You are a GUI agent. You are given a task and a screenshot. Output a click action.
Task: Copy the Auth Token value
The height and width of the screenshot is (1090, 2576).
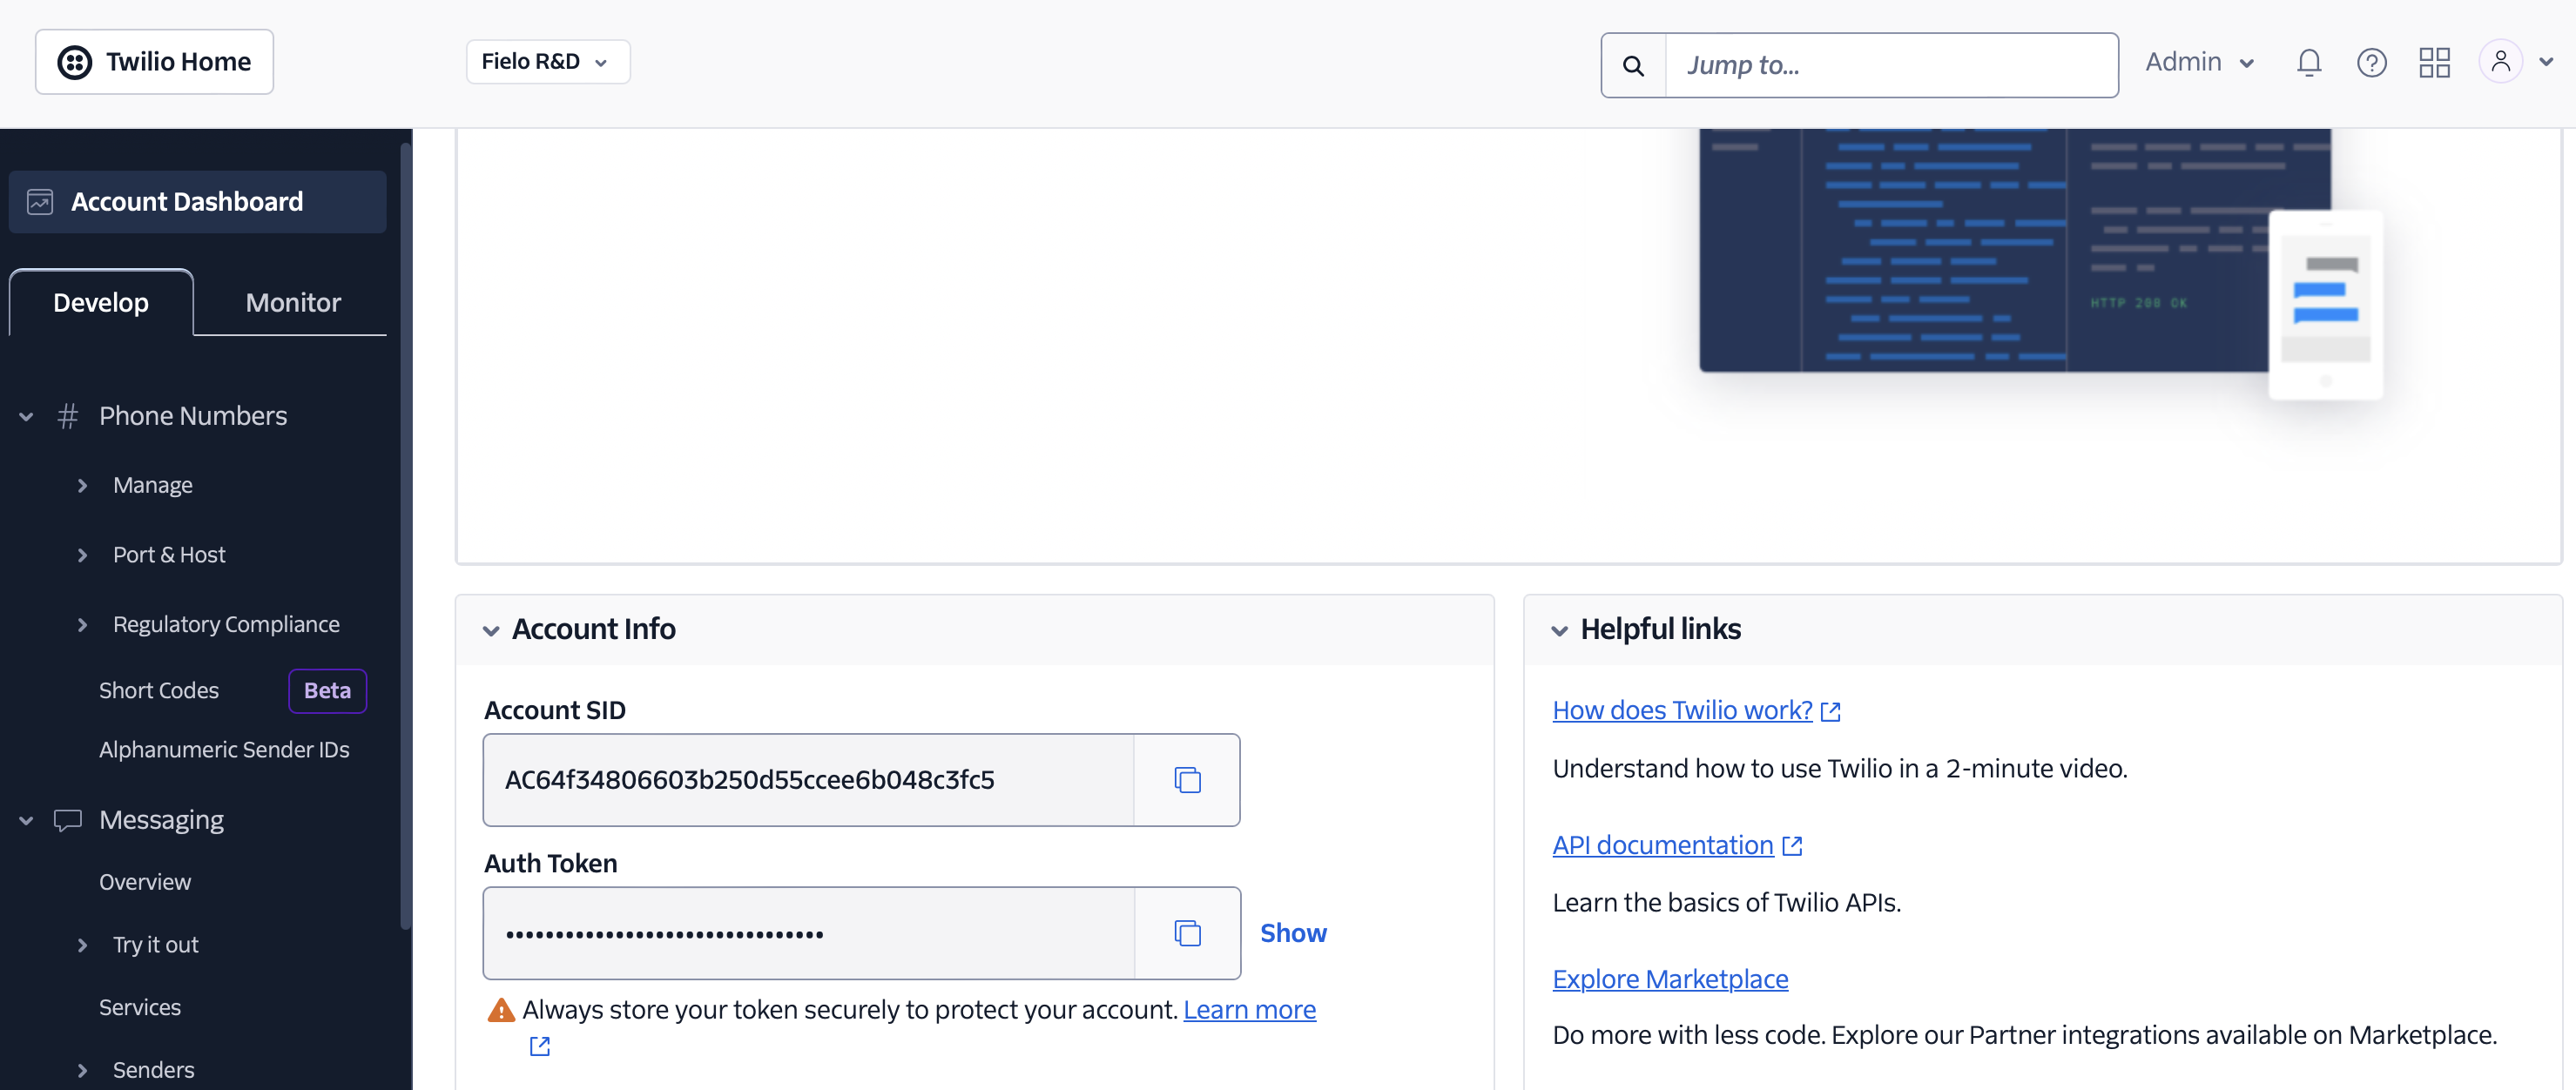1187,933
